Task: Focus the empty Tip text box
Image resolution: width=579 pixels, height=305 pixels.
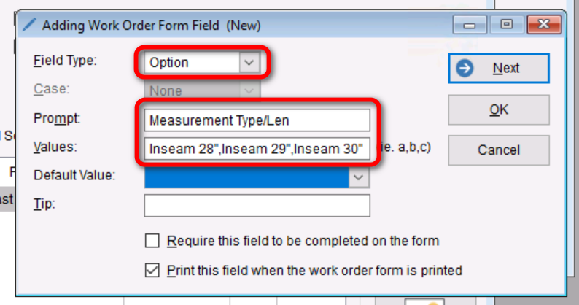Action: [x=257, y=206]
